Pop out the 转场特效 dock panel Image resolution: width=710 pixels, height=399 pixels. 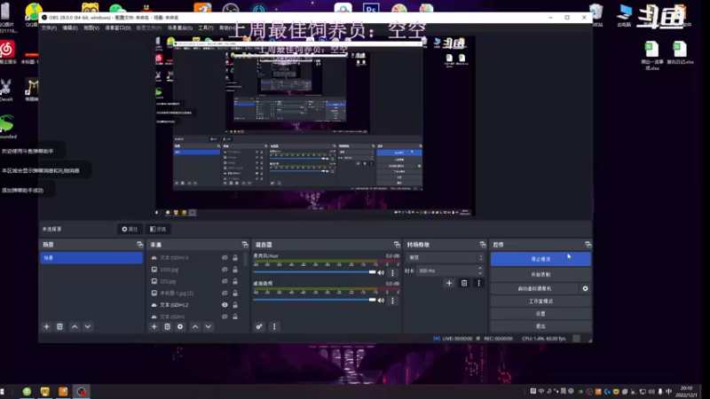tap(483, 245)
